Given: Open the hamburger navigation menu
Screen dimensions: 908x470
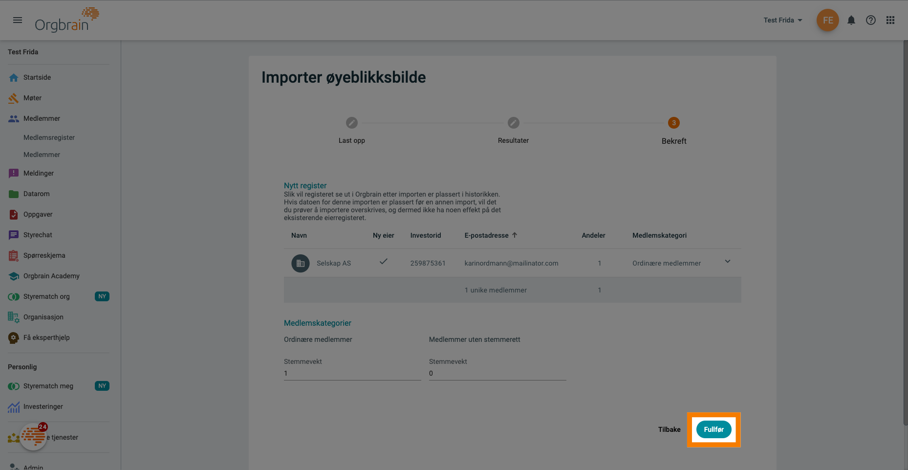Looking at the screenshot, I should (x=18, y=20).
